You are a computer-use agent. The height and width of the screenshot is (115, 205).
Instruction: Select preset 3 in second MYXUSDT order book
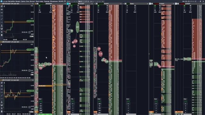tap(73, 108)
